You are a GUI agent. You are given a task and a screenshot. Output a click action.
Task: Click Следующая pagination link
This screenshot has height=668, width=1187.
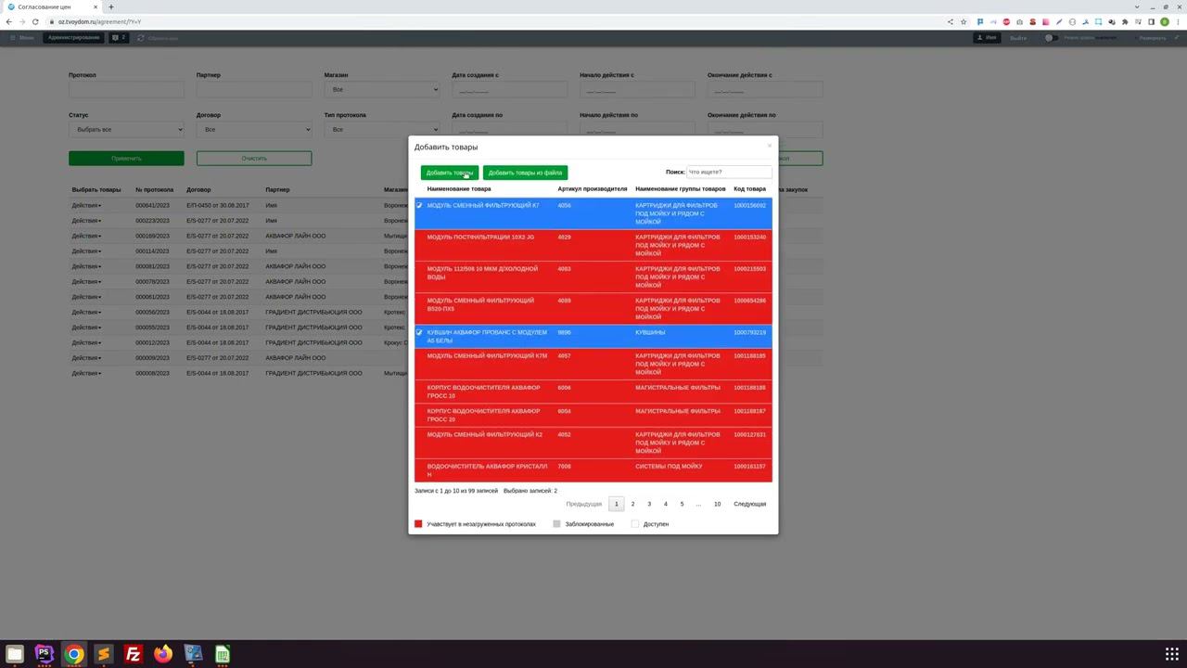750,504
